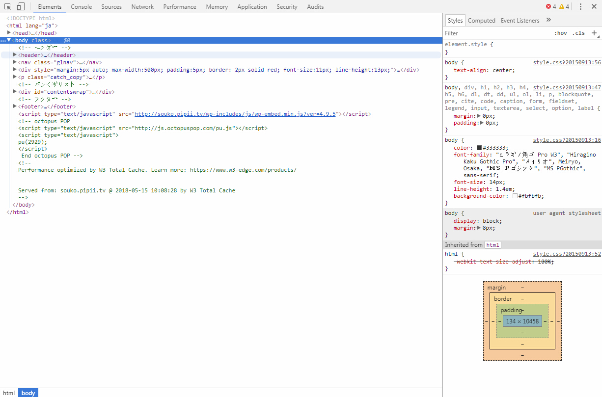Click the Filter styles input field
Viewport: 602px width, 397px height.
click(x=496, y=33)
